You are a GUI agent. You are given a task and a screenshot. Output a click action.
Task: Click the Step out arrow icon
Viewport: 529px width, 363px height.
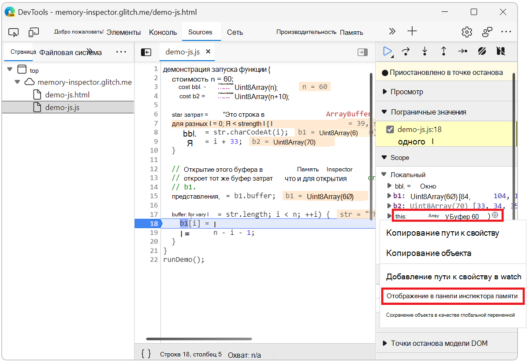pyautogui.click(x=443, y=52)
